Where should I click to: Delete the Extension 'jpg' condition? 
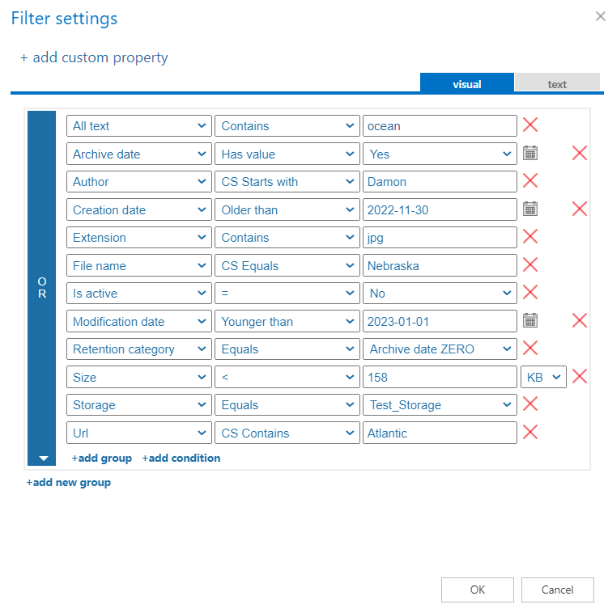click(x=530, y=237)
